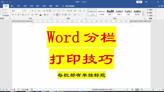Clear all formatting with the eraser icon
The image size is (164, 92).
(44, 11)
